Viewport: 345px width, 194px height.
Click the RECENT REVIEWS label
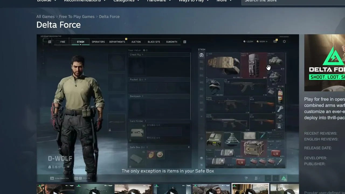tap(321, 133)
